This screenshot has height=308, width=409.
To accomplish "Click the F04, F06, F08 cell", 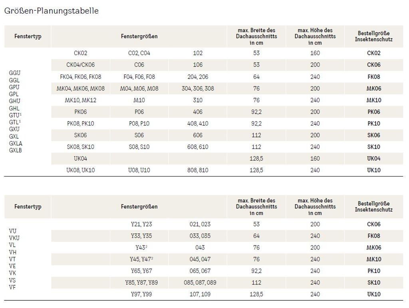I will pos(139,77).
